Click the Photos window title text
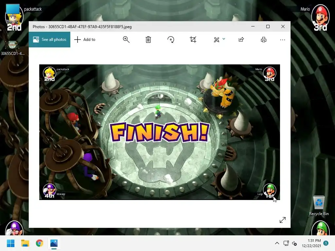 click(82, 27)
